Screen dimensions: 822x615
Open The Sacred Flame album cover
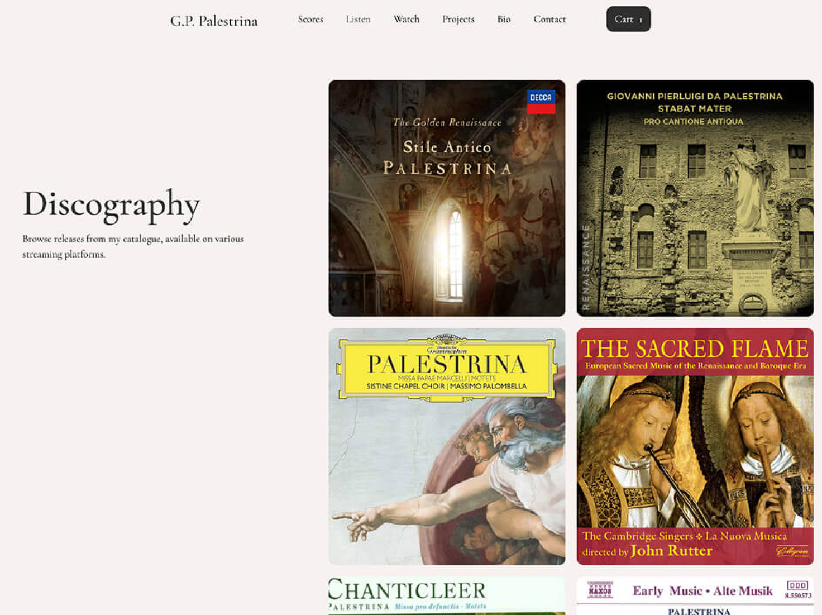tap(695, 446)
